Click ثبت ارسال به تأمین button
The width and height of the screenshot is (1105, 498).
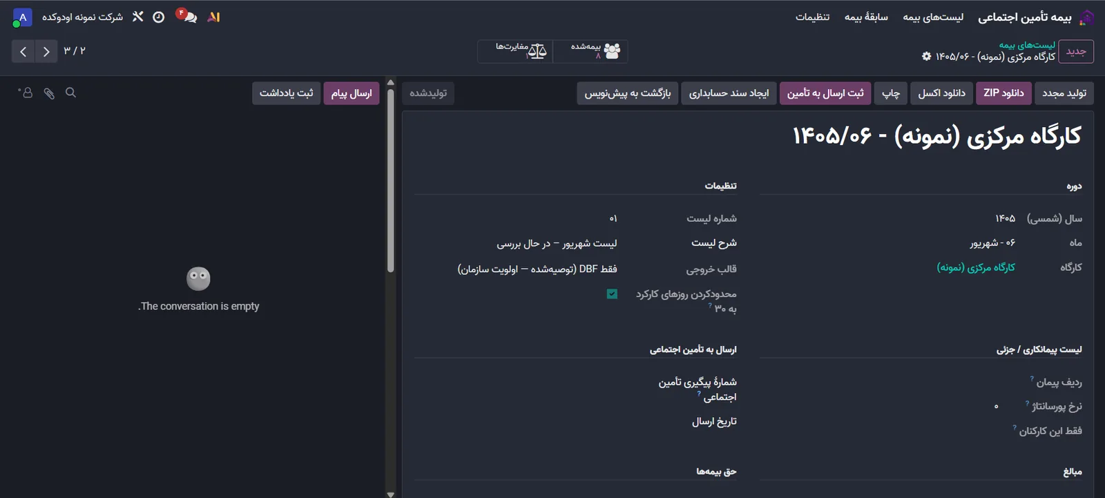click(825, 93)
